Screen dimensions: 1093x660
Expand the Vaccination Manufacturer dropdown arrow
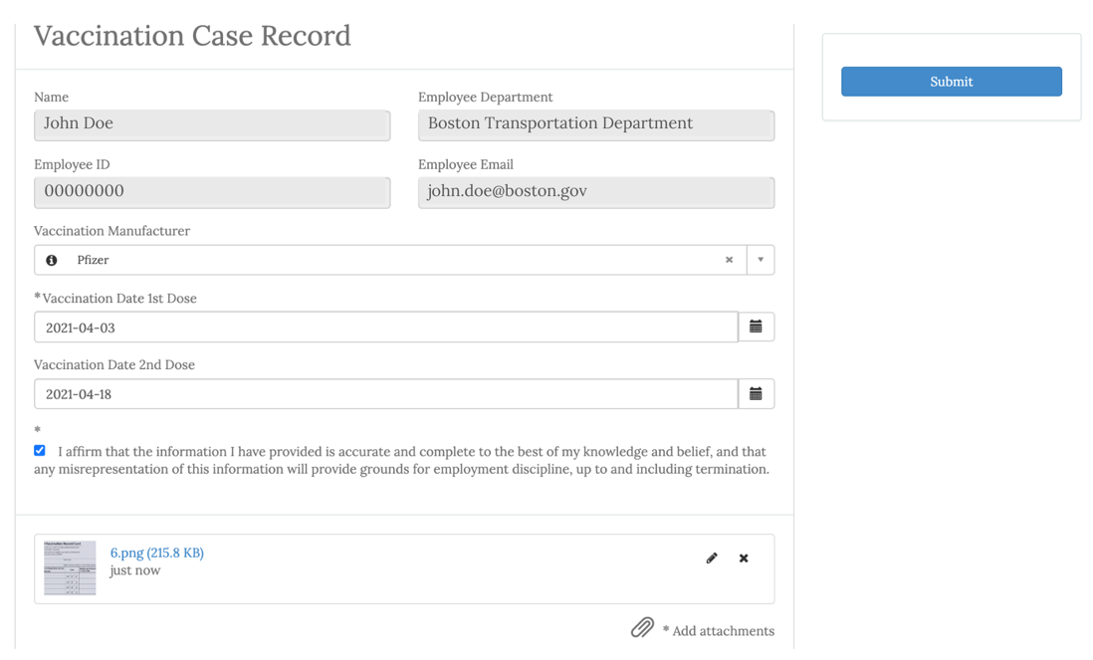coord(761,260)
